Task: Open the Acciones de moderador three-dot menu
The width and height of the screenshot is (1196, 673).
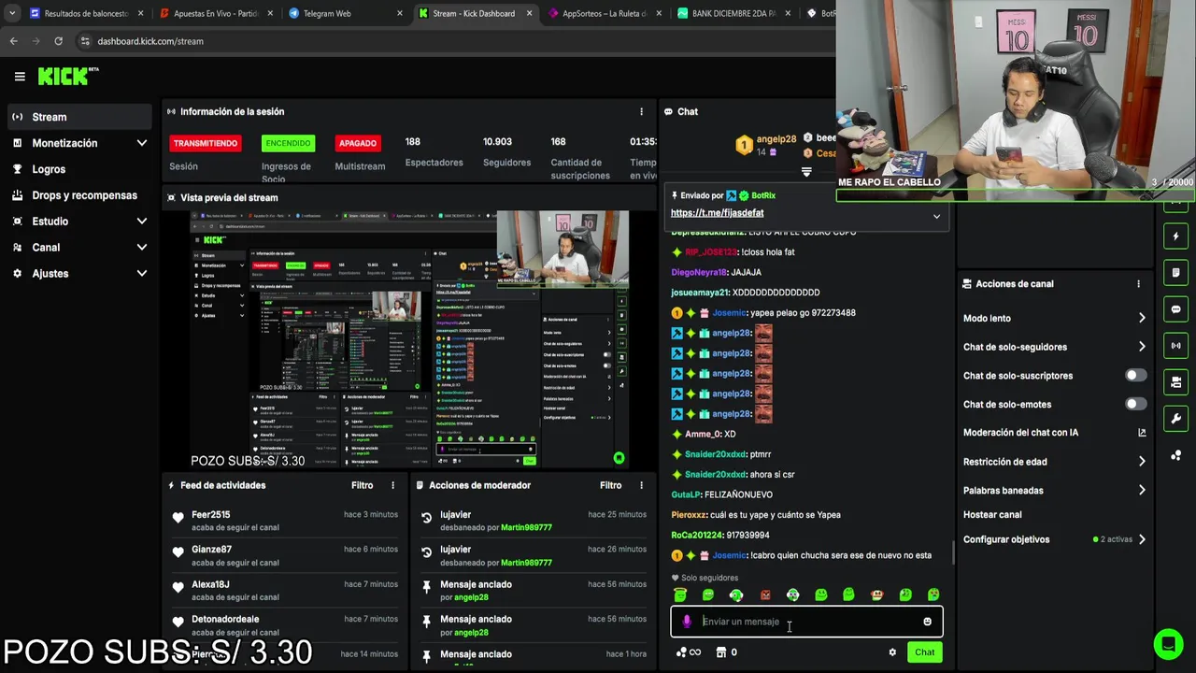Action: click(x=641, y=485)
